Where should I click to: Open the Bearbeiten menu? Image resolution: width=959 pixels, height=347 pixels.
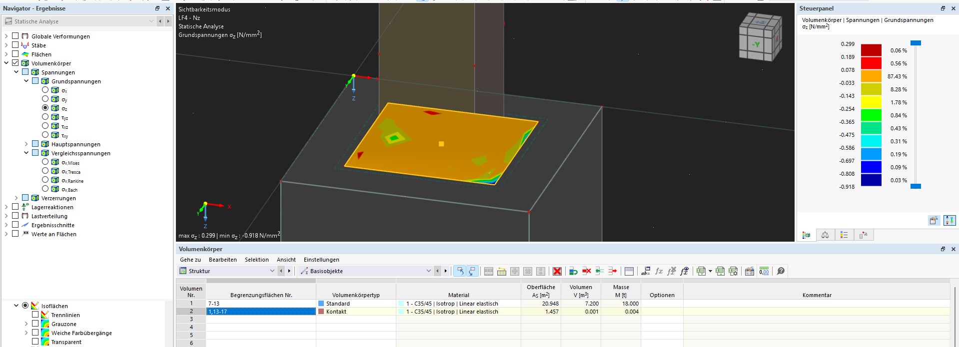(x=222, y=260)
